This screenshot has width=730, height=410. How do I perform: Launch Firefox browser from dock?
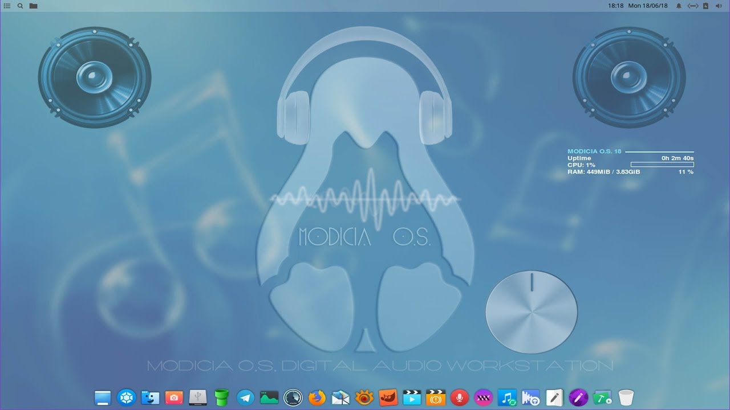point(317,397)
